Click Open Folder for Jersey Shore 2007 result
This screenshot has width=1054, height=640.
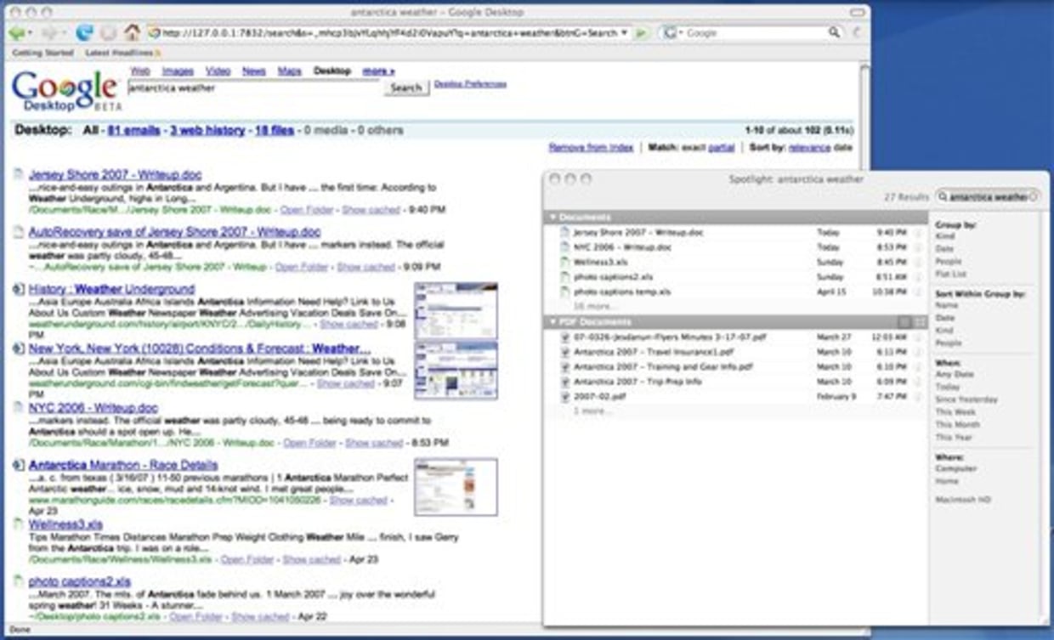click(x=306, y=209)
